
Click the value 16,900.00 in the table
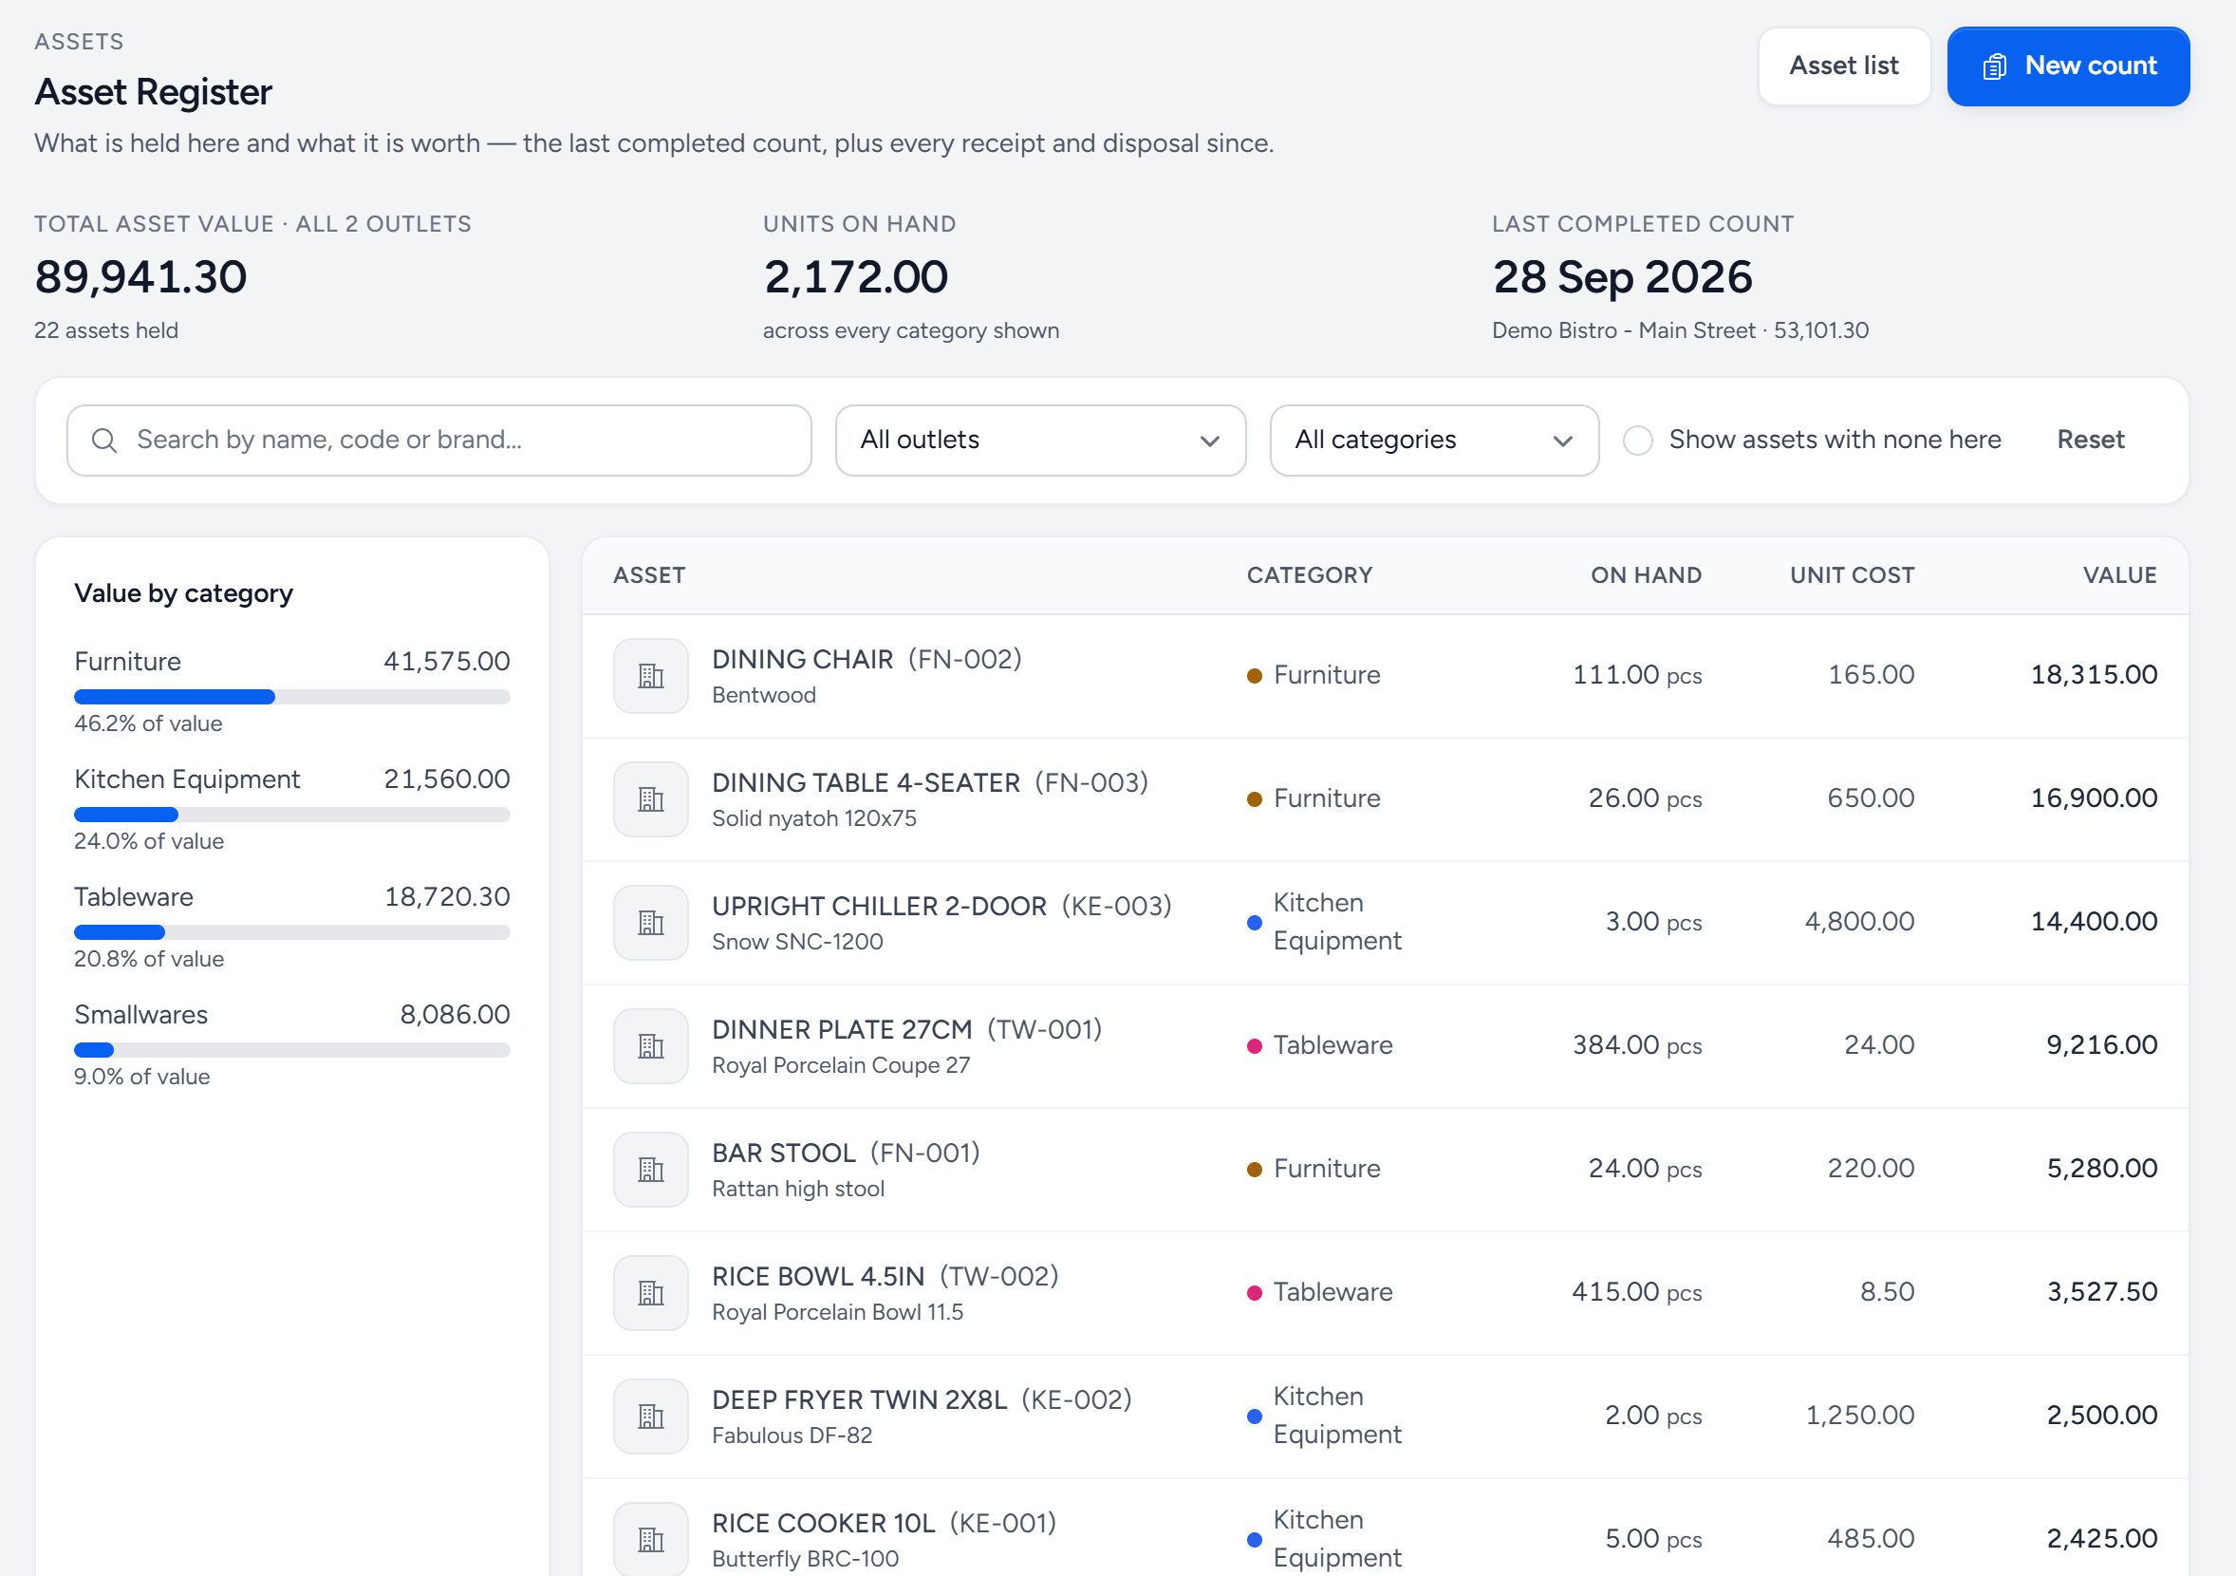point(2094,798)
